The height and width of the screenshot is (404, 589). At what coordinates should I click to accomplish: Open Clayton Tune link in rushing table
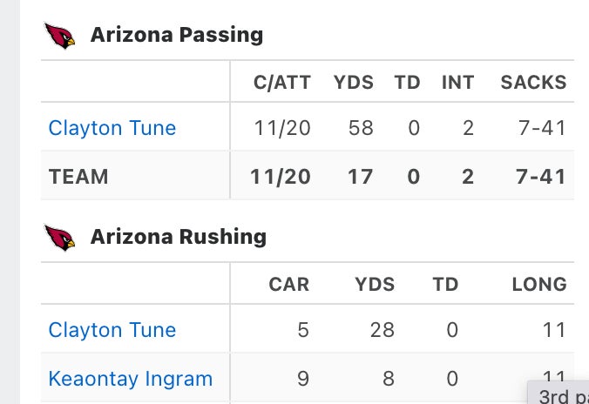click(112, 330)
